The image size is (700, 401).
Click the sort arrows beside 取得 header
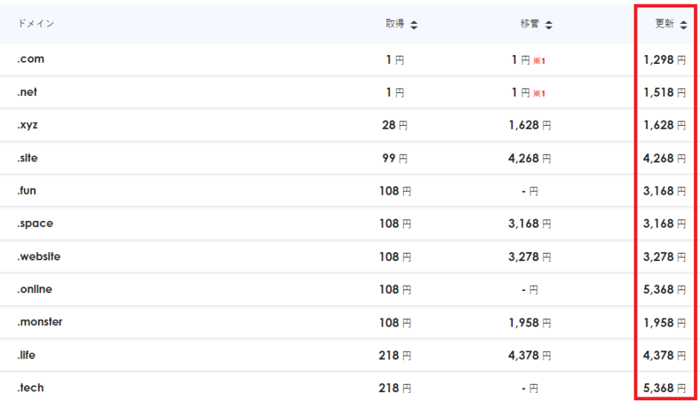[x=414, y=25]
